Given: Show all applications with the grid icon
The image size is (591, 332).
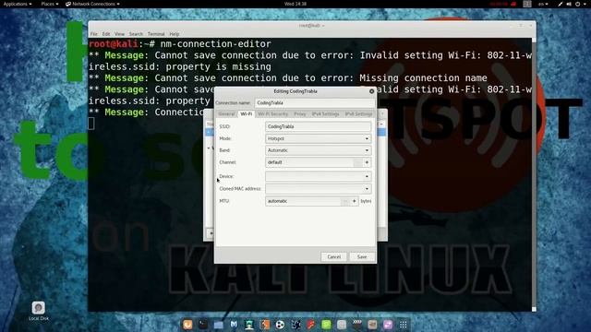Looking at the screenshot, I should [404, 324].
